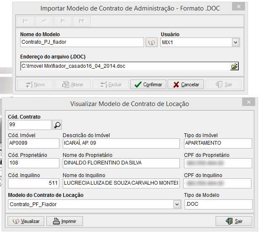The image size is (264, 236).
Task: Click Sair in the Visualizar Modelo window
Action: (234, 221)
